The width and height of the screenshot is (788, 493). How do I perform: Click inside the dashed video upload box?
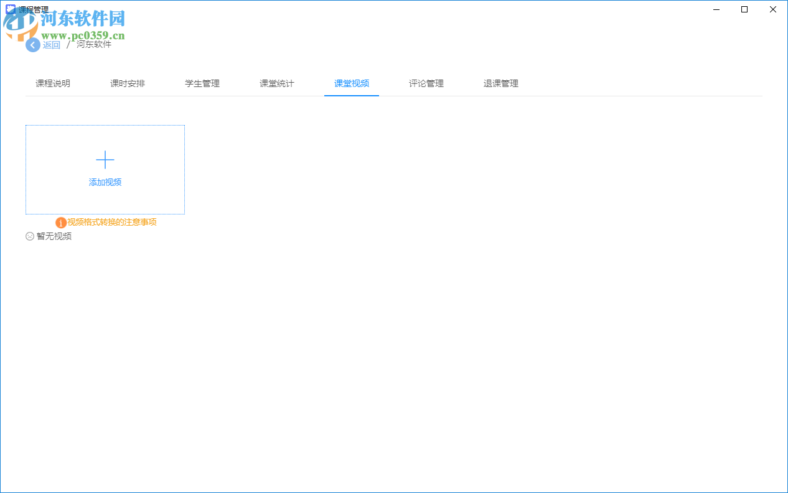coord(105,169)
